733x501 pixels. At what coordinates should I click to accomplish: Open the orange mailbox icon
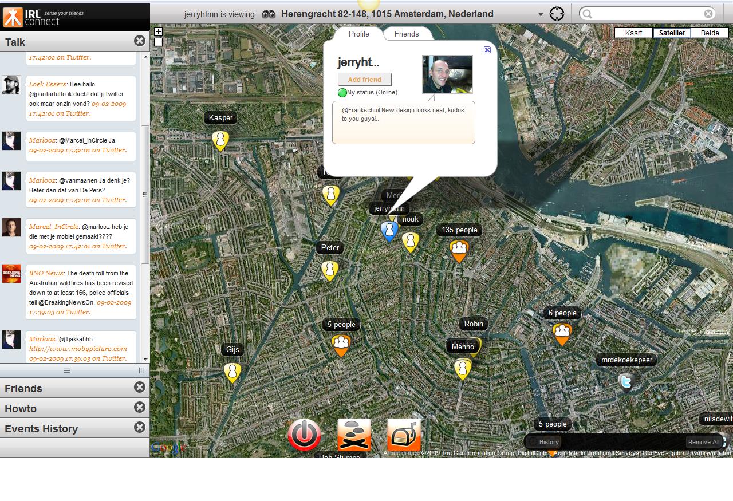pos(404,435)
